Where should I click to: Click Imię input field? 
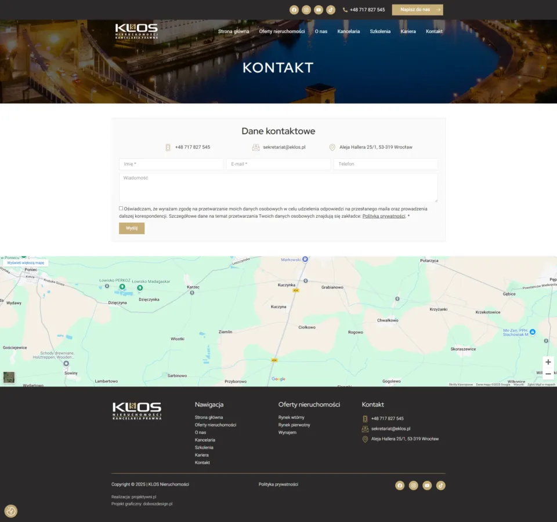(171, 164)
